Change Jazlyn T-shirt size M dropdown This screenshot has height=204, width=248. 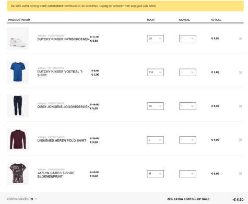[x=155, y=174]
